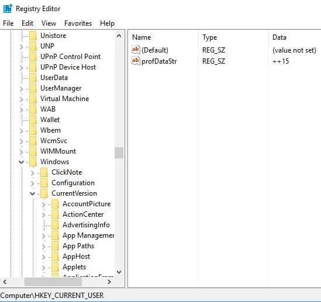Click the Windows folder icon

[33, 162]
